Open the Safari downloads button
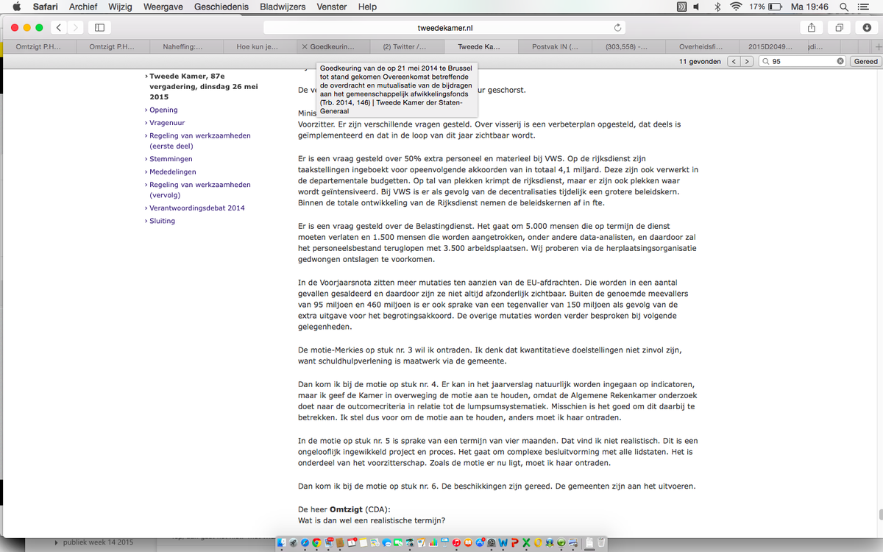 pos(865,27)
